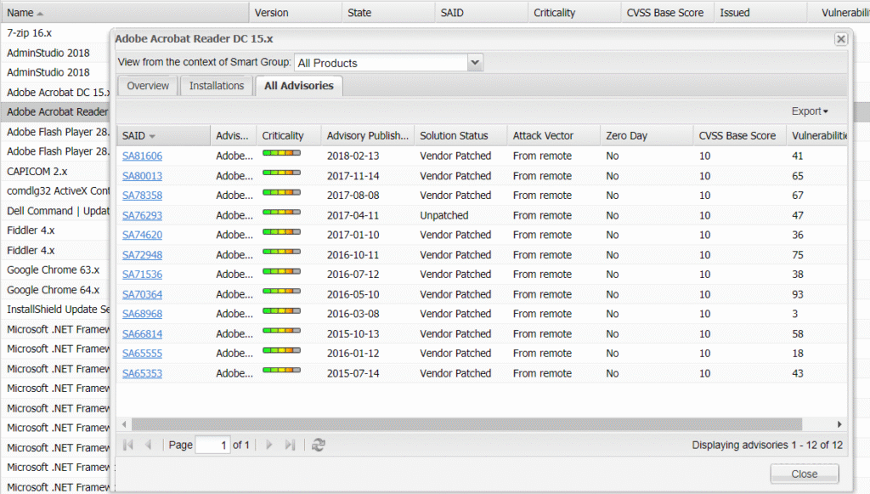The image size is (870, 494).
Task: Open advisory SA66814
Action: point(143,333)
